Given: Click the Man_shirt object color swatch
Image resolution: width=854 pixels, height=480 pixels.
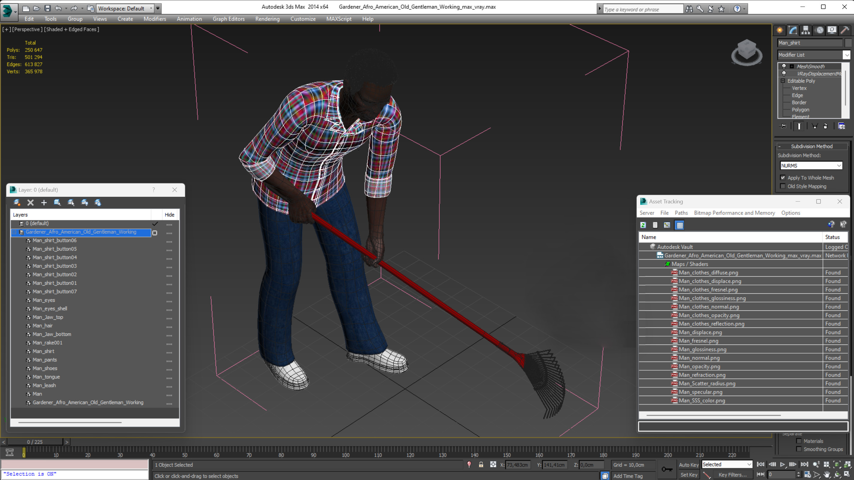Looking at the screenshot, I should point(848,43).
